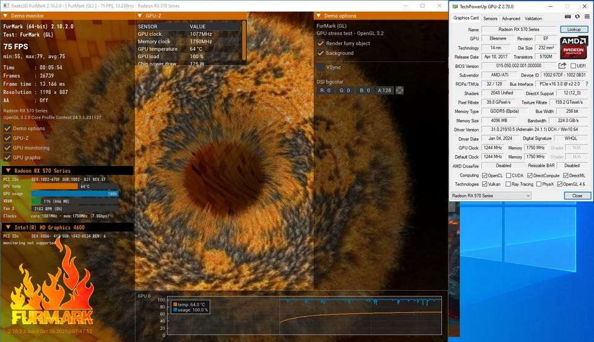Click the G: 0 color value field
The width and height of the screenshot is (594, 342).
click(345, 90)
